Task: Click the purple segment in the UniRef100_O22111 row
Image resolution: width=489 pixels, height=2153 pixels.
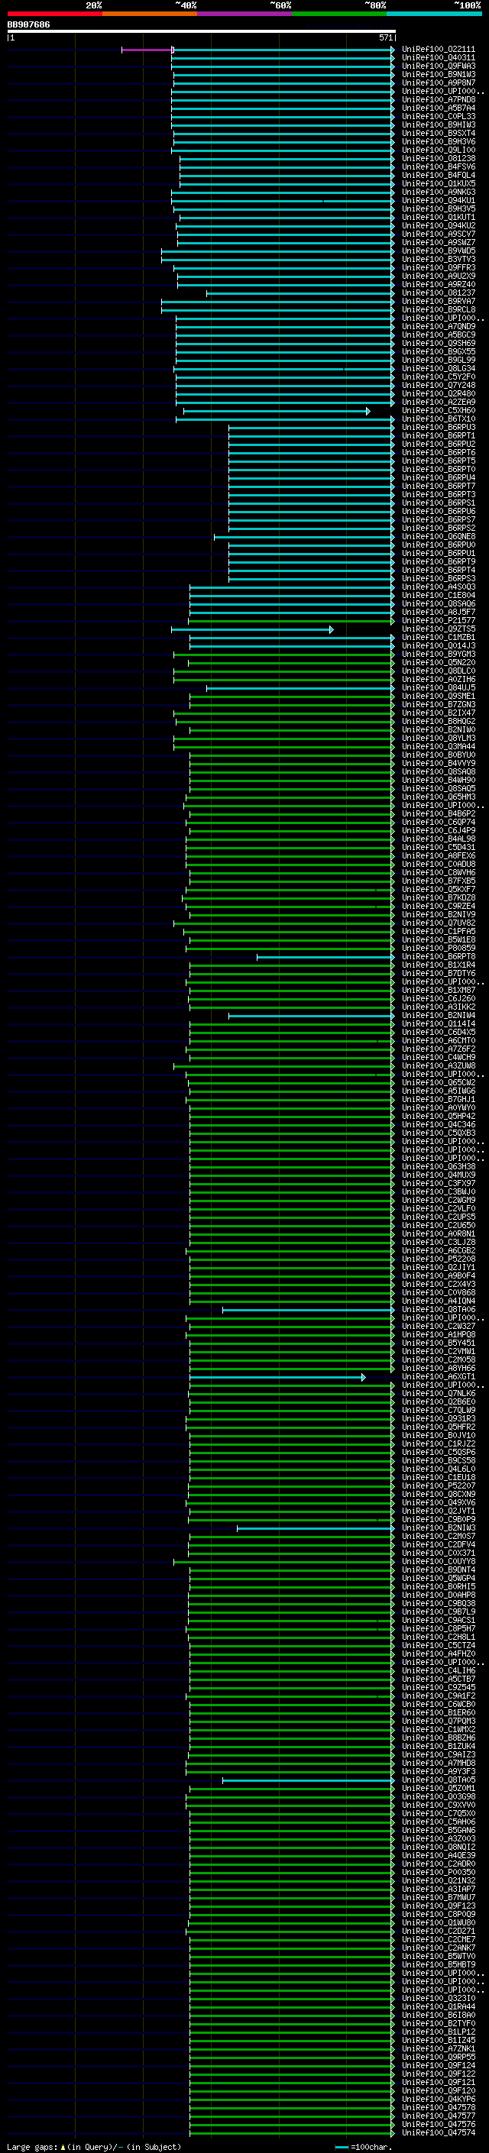Action: coord(147,50)
